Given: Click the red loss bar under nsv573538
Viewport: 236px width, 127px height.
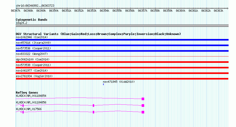Looking at the screenshot, I should pos(122,68).
